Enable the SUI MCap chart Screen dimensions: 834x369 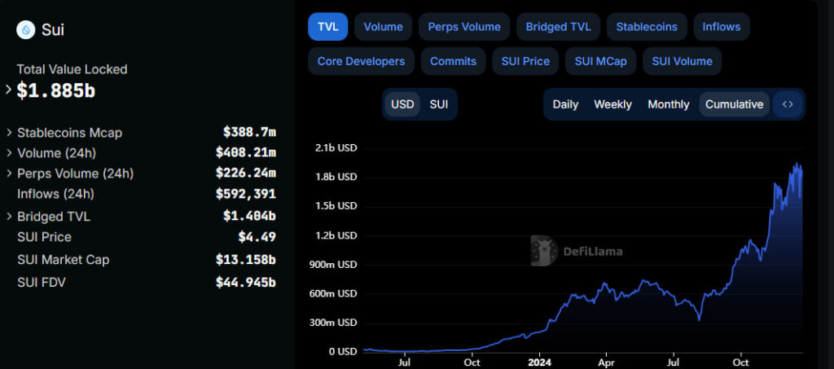click(600, 61)
